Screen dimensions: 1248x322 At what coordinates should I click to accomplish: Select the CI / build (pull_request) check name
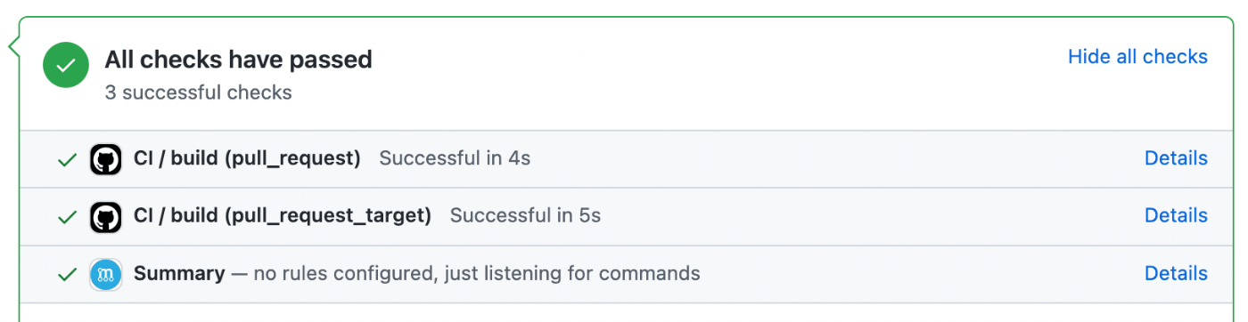(247, 158)
